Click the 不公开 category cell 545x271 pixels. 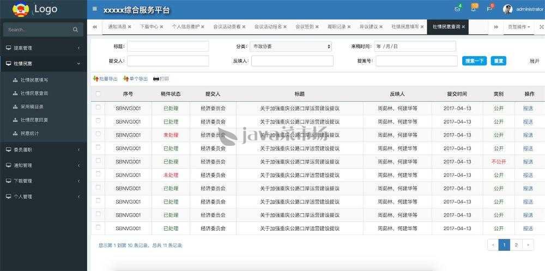point(499,162)
